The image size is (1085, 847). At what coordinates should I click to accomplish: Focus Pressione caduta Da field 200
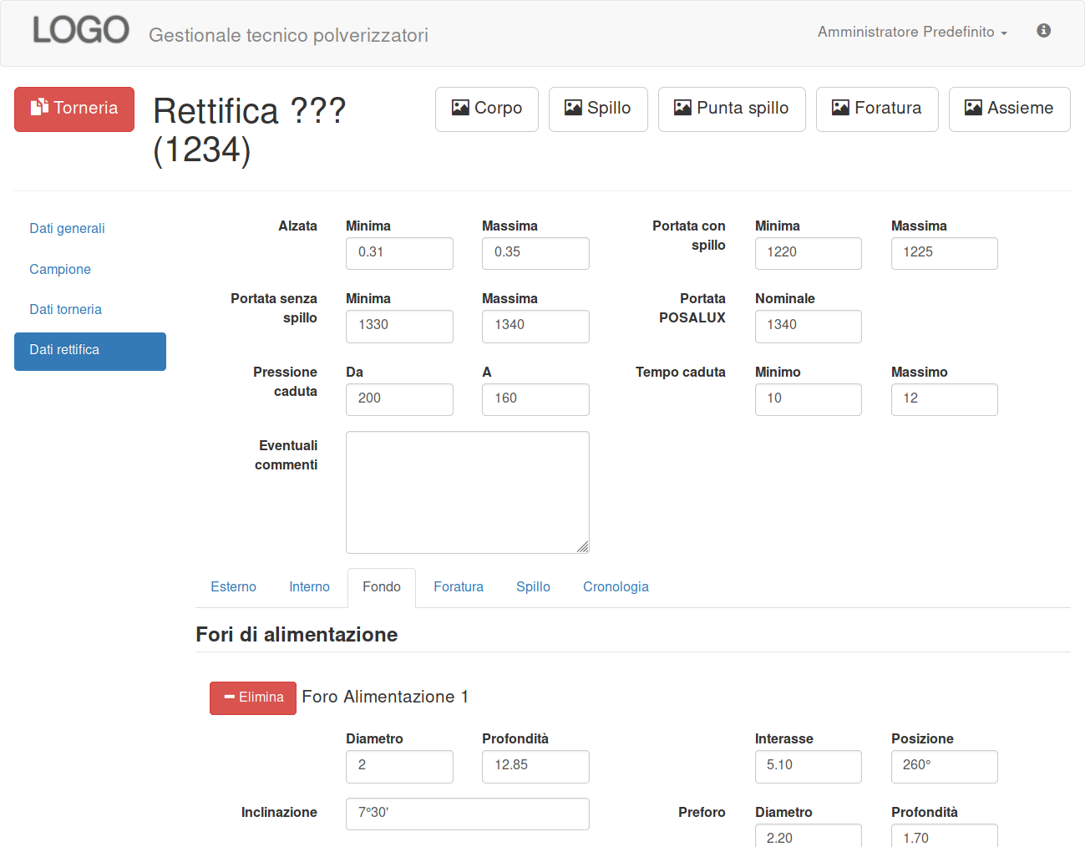click(399, 399)
